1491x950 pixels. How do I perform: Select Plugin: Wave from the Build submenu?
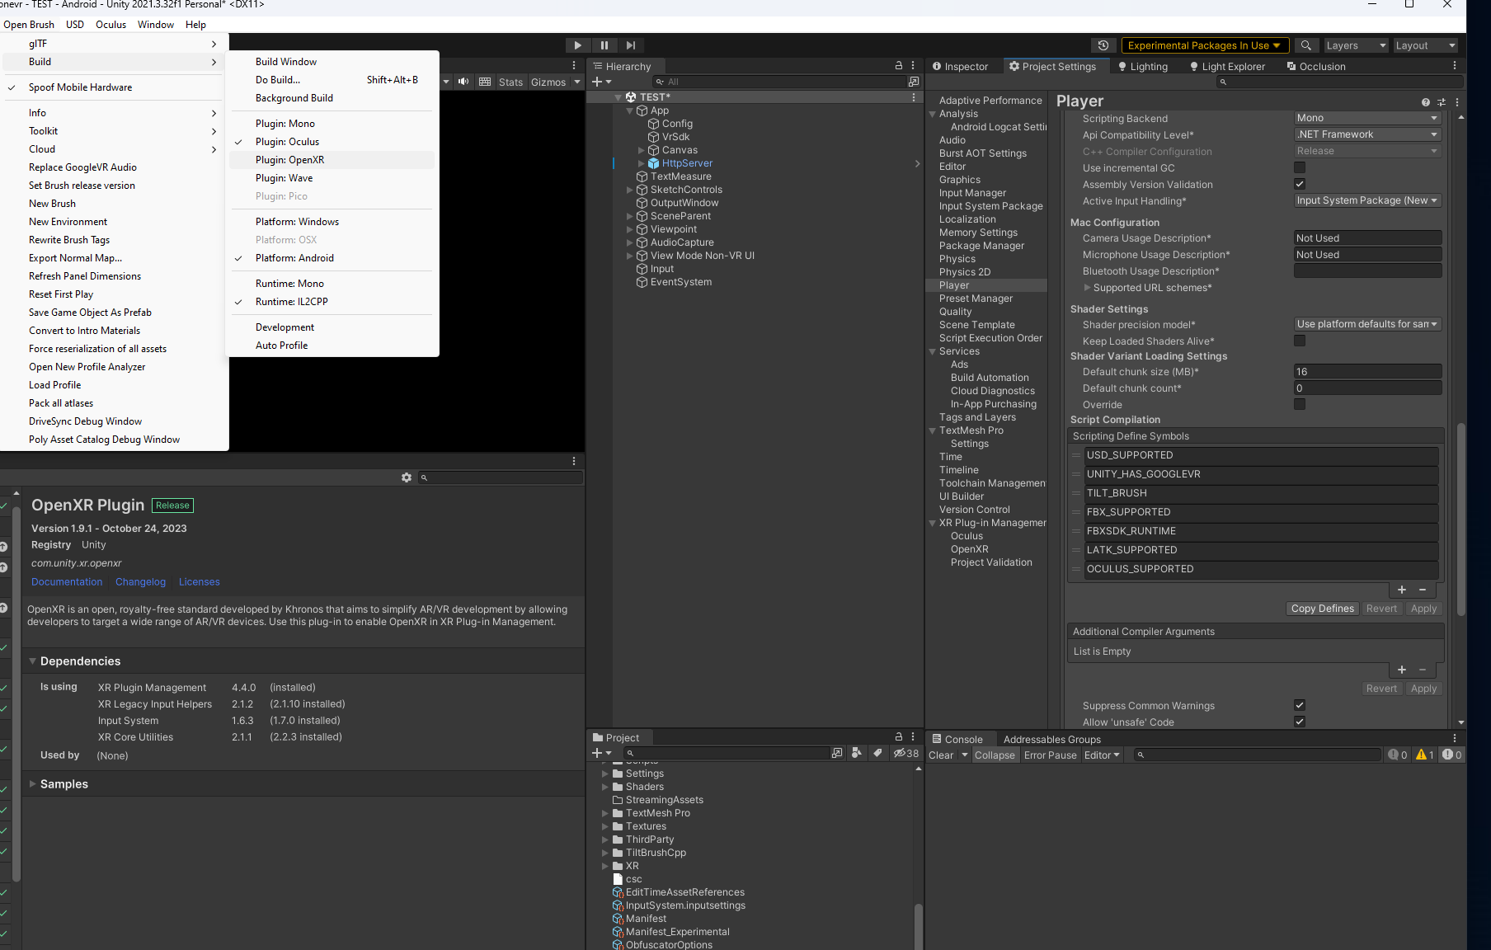click(x=284, y=177)
